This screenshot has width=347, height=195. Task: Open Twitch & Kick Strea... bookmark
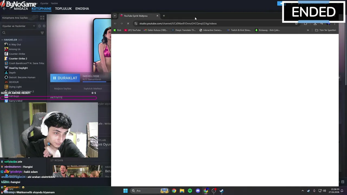pos(239,30)
